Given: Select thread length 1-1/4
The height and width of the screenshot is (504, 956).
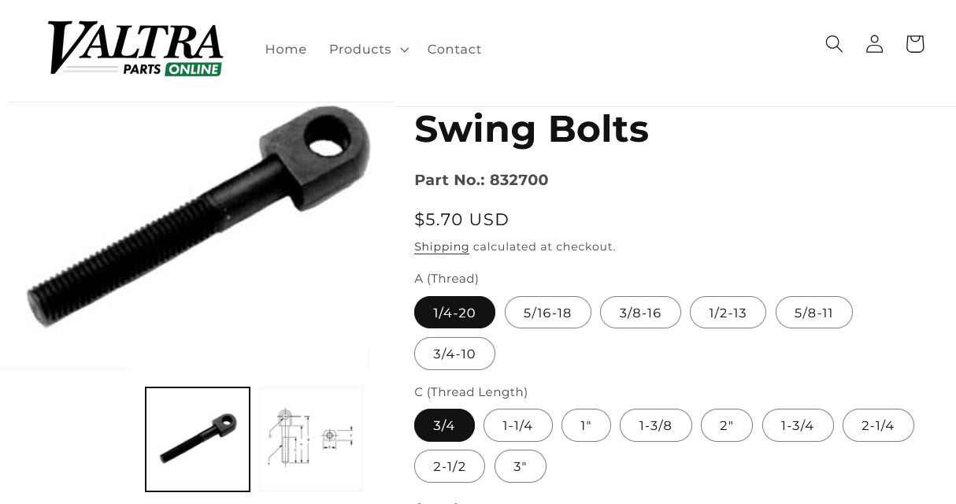Looking at the screenshot, I should pos(517,425).
